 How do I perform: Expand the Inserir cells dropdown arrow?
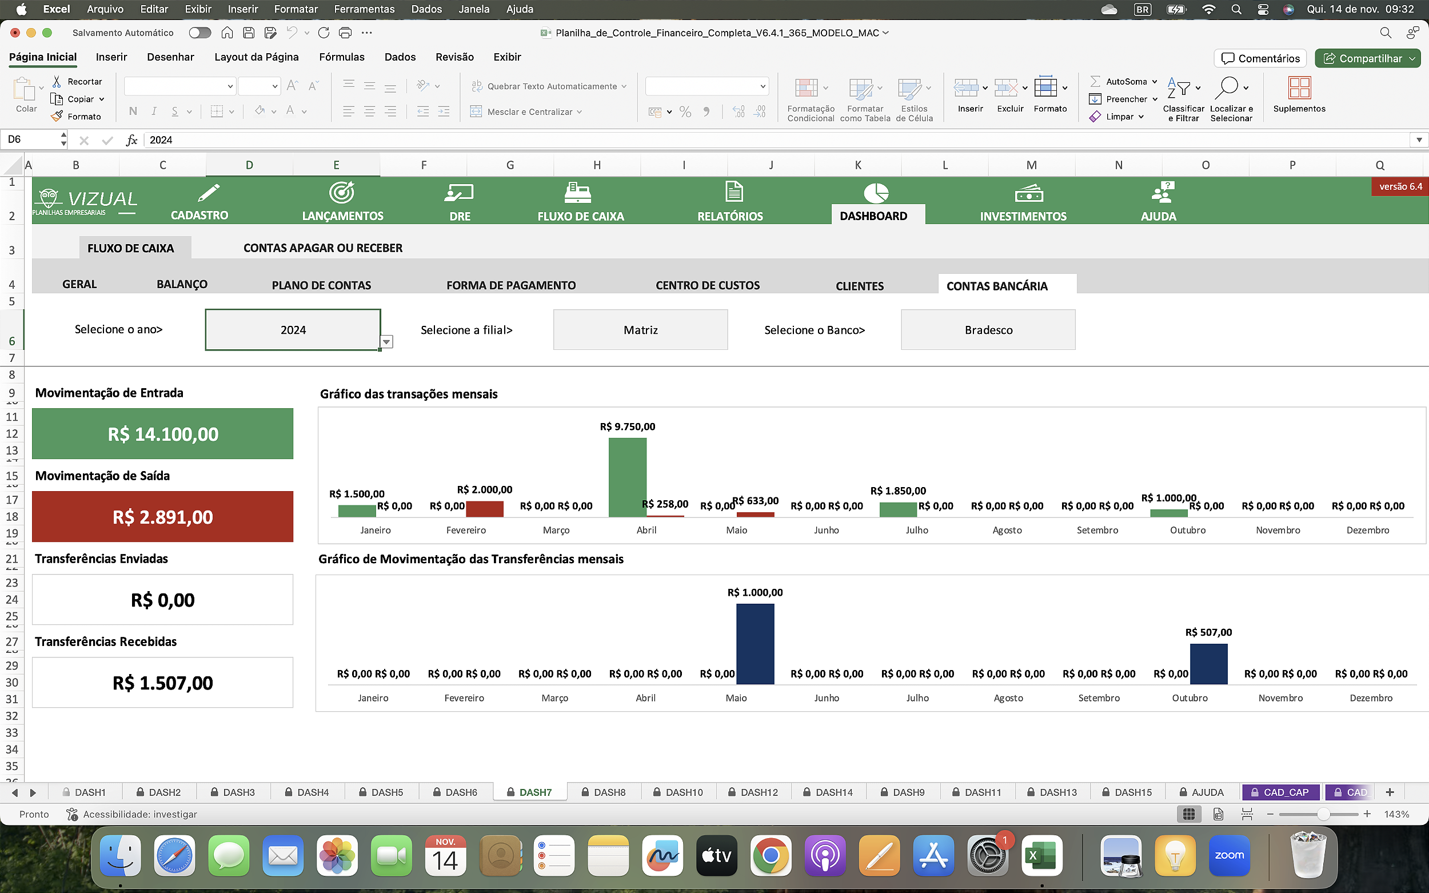pyautogui.click(x=985, y=89)
